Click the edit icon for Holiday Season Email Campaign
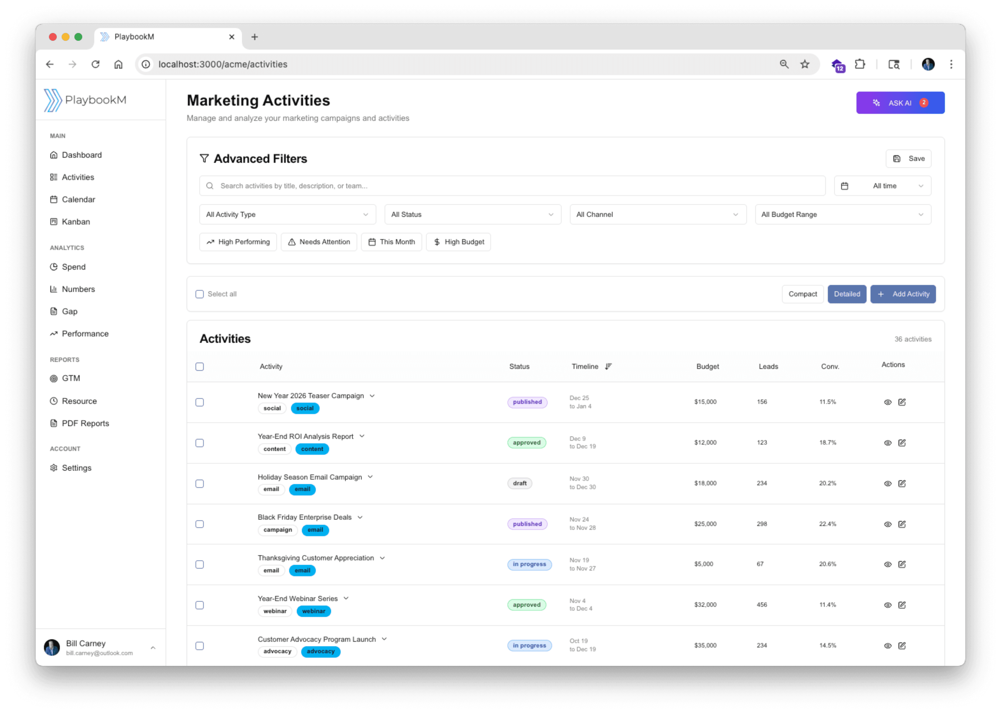Image resolution: width=1001 pixels, height=713 pixels. click(x=902, y=483)
